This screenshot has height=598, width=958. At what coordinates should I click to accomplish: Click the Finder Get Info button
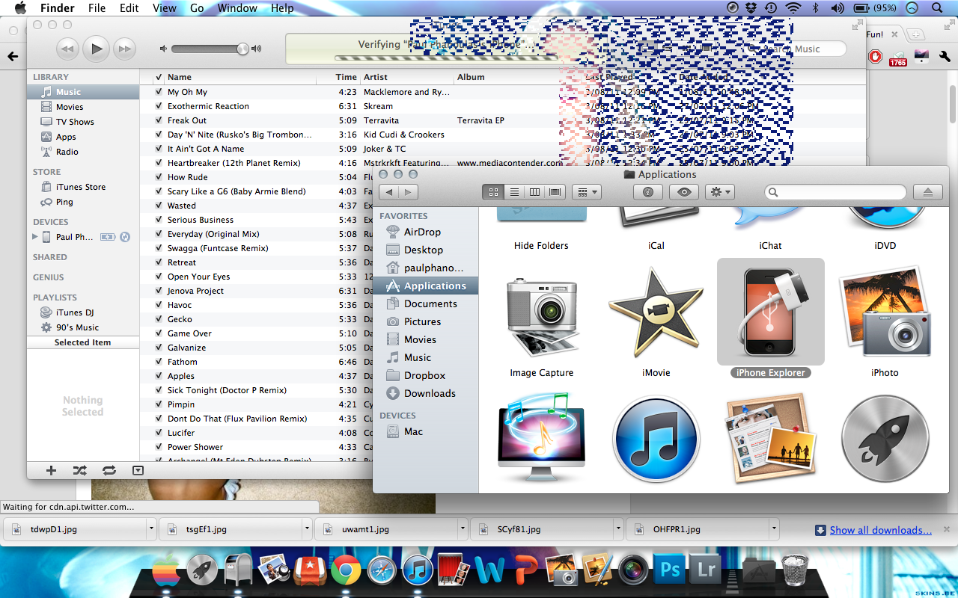click(648, 192)
